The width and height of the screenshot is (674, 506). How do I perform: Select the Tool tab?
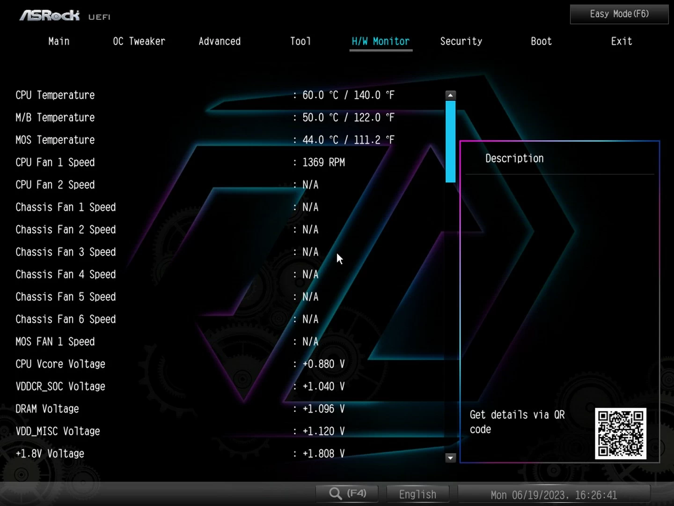(x=300, y=41)
